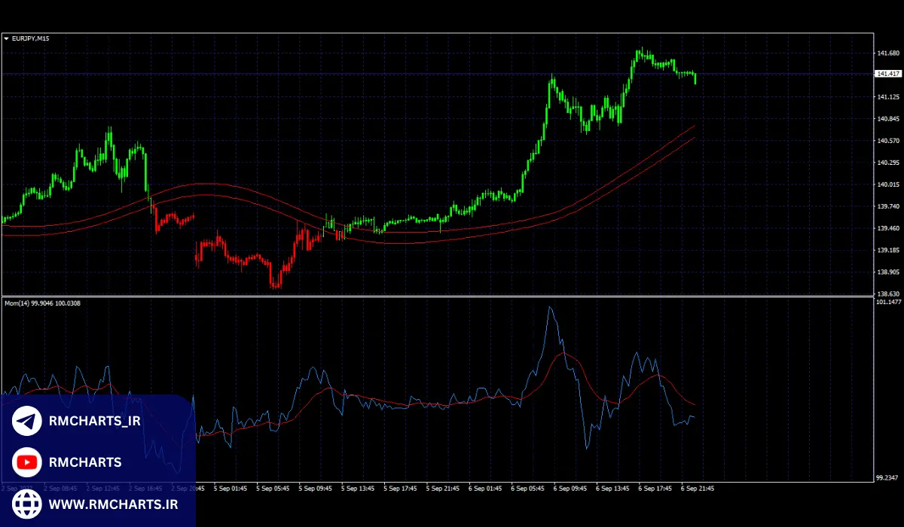This screenshot has width=904, height=527.
Task: Click the last green candle at chart's right end
Action: (695, 78)
